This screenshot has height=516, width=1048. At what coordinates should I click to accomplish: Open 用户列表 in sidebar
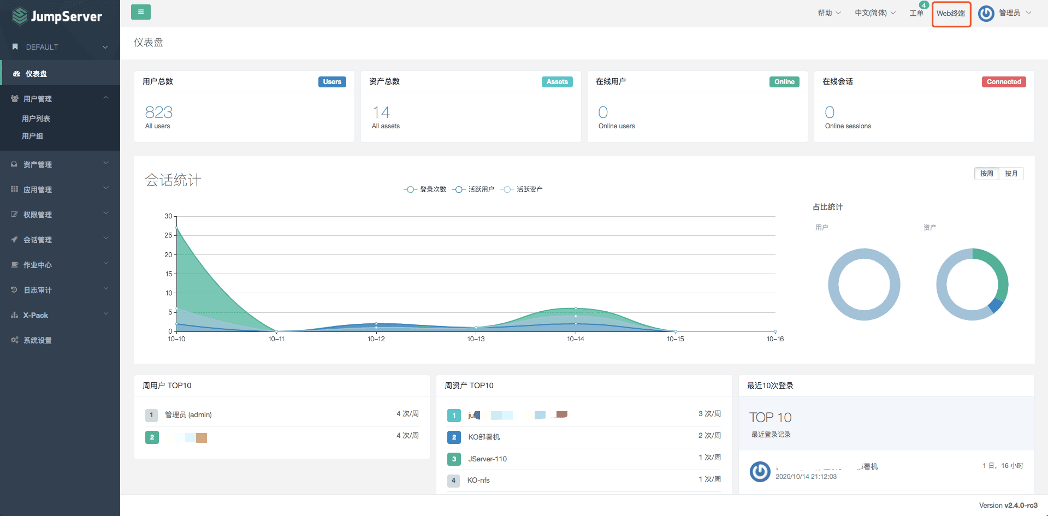(36, 118)
